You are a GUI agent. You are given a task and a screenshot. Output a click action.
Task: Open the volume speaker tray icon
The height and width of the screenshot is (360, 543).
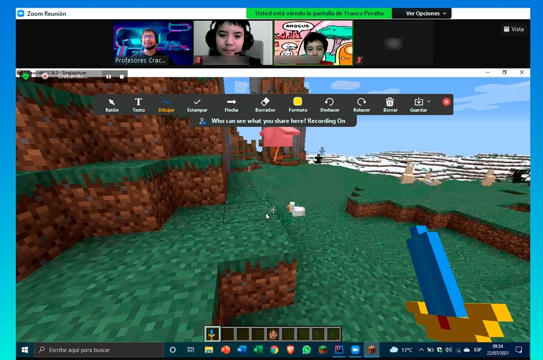pos(448,350)
